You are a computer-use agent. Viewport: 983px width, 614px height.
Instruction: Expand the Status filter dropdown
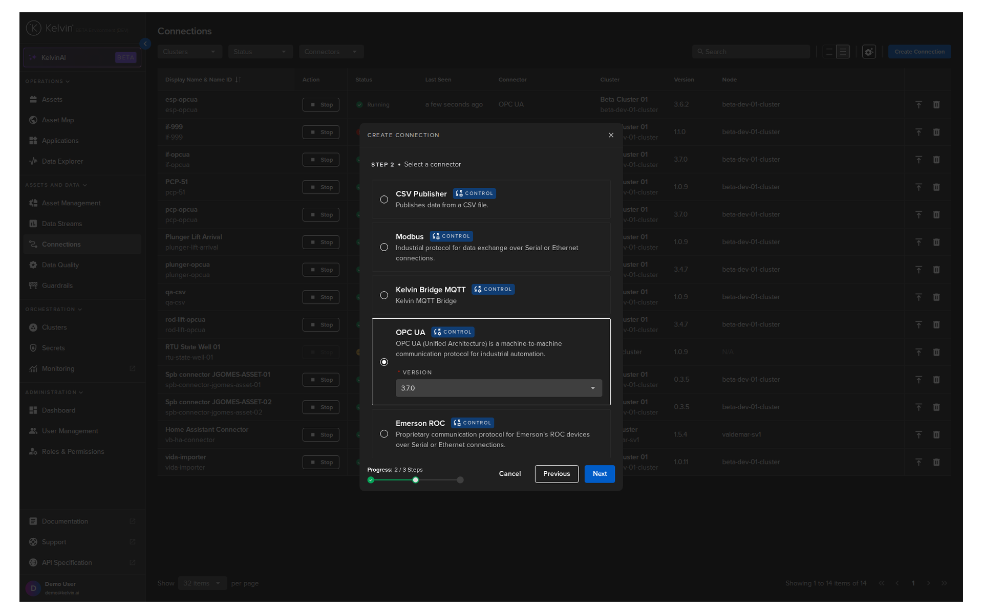click(260, 52)
